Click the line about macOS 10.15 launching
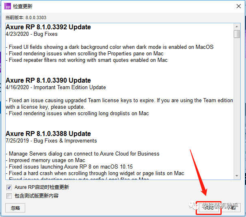 click(69, 167)
